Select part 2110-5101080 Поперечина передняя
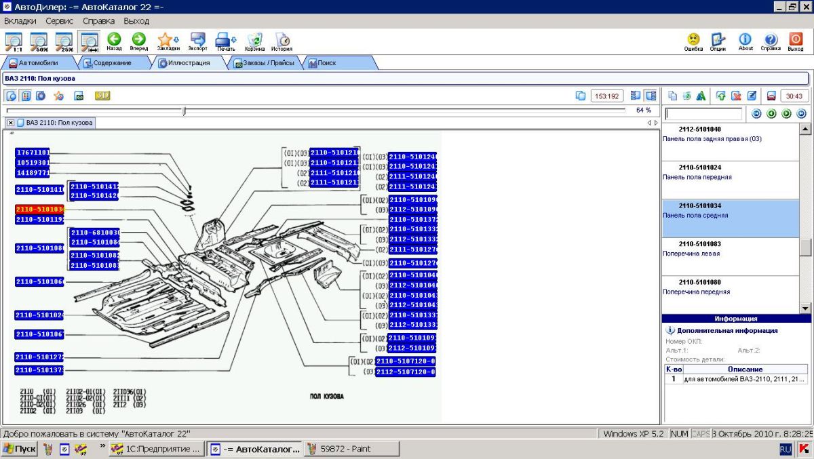 (x=731, y=294)
